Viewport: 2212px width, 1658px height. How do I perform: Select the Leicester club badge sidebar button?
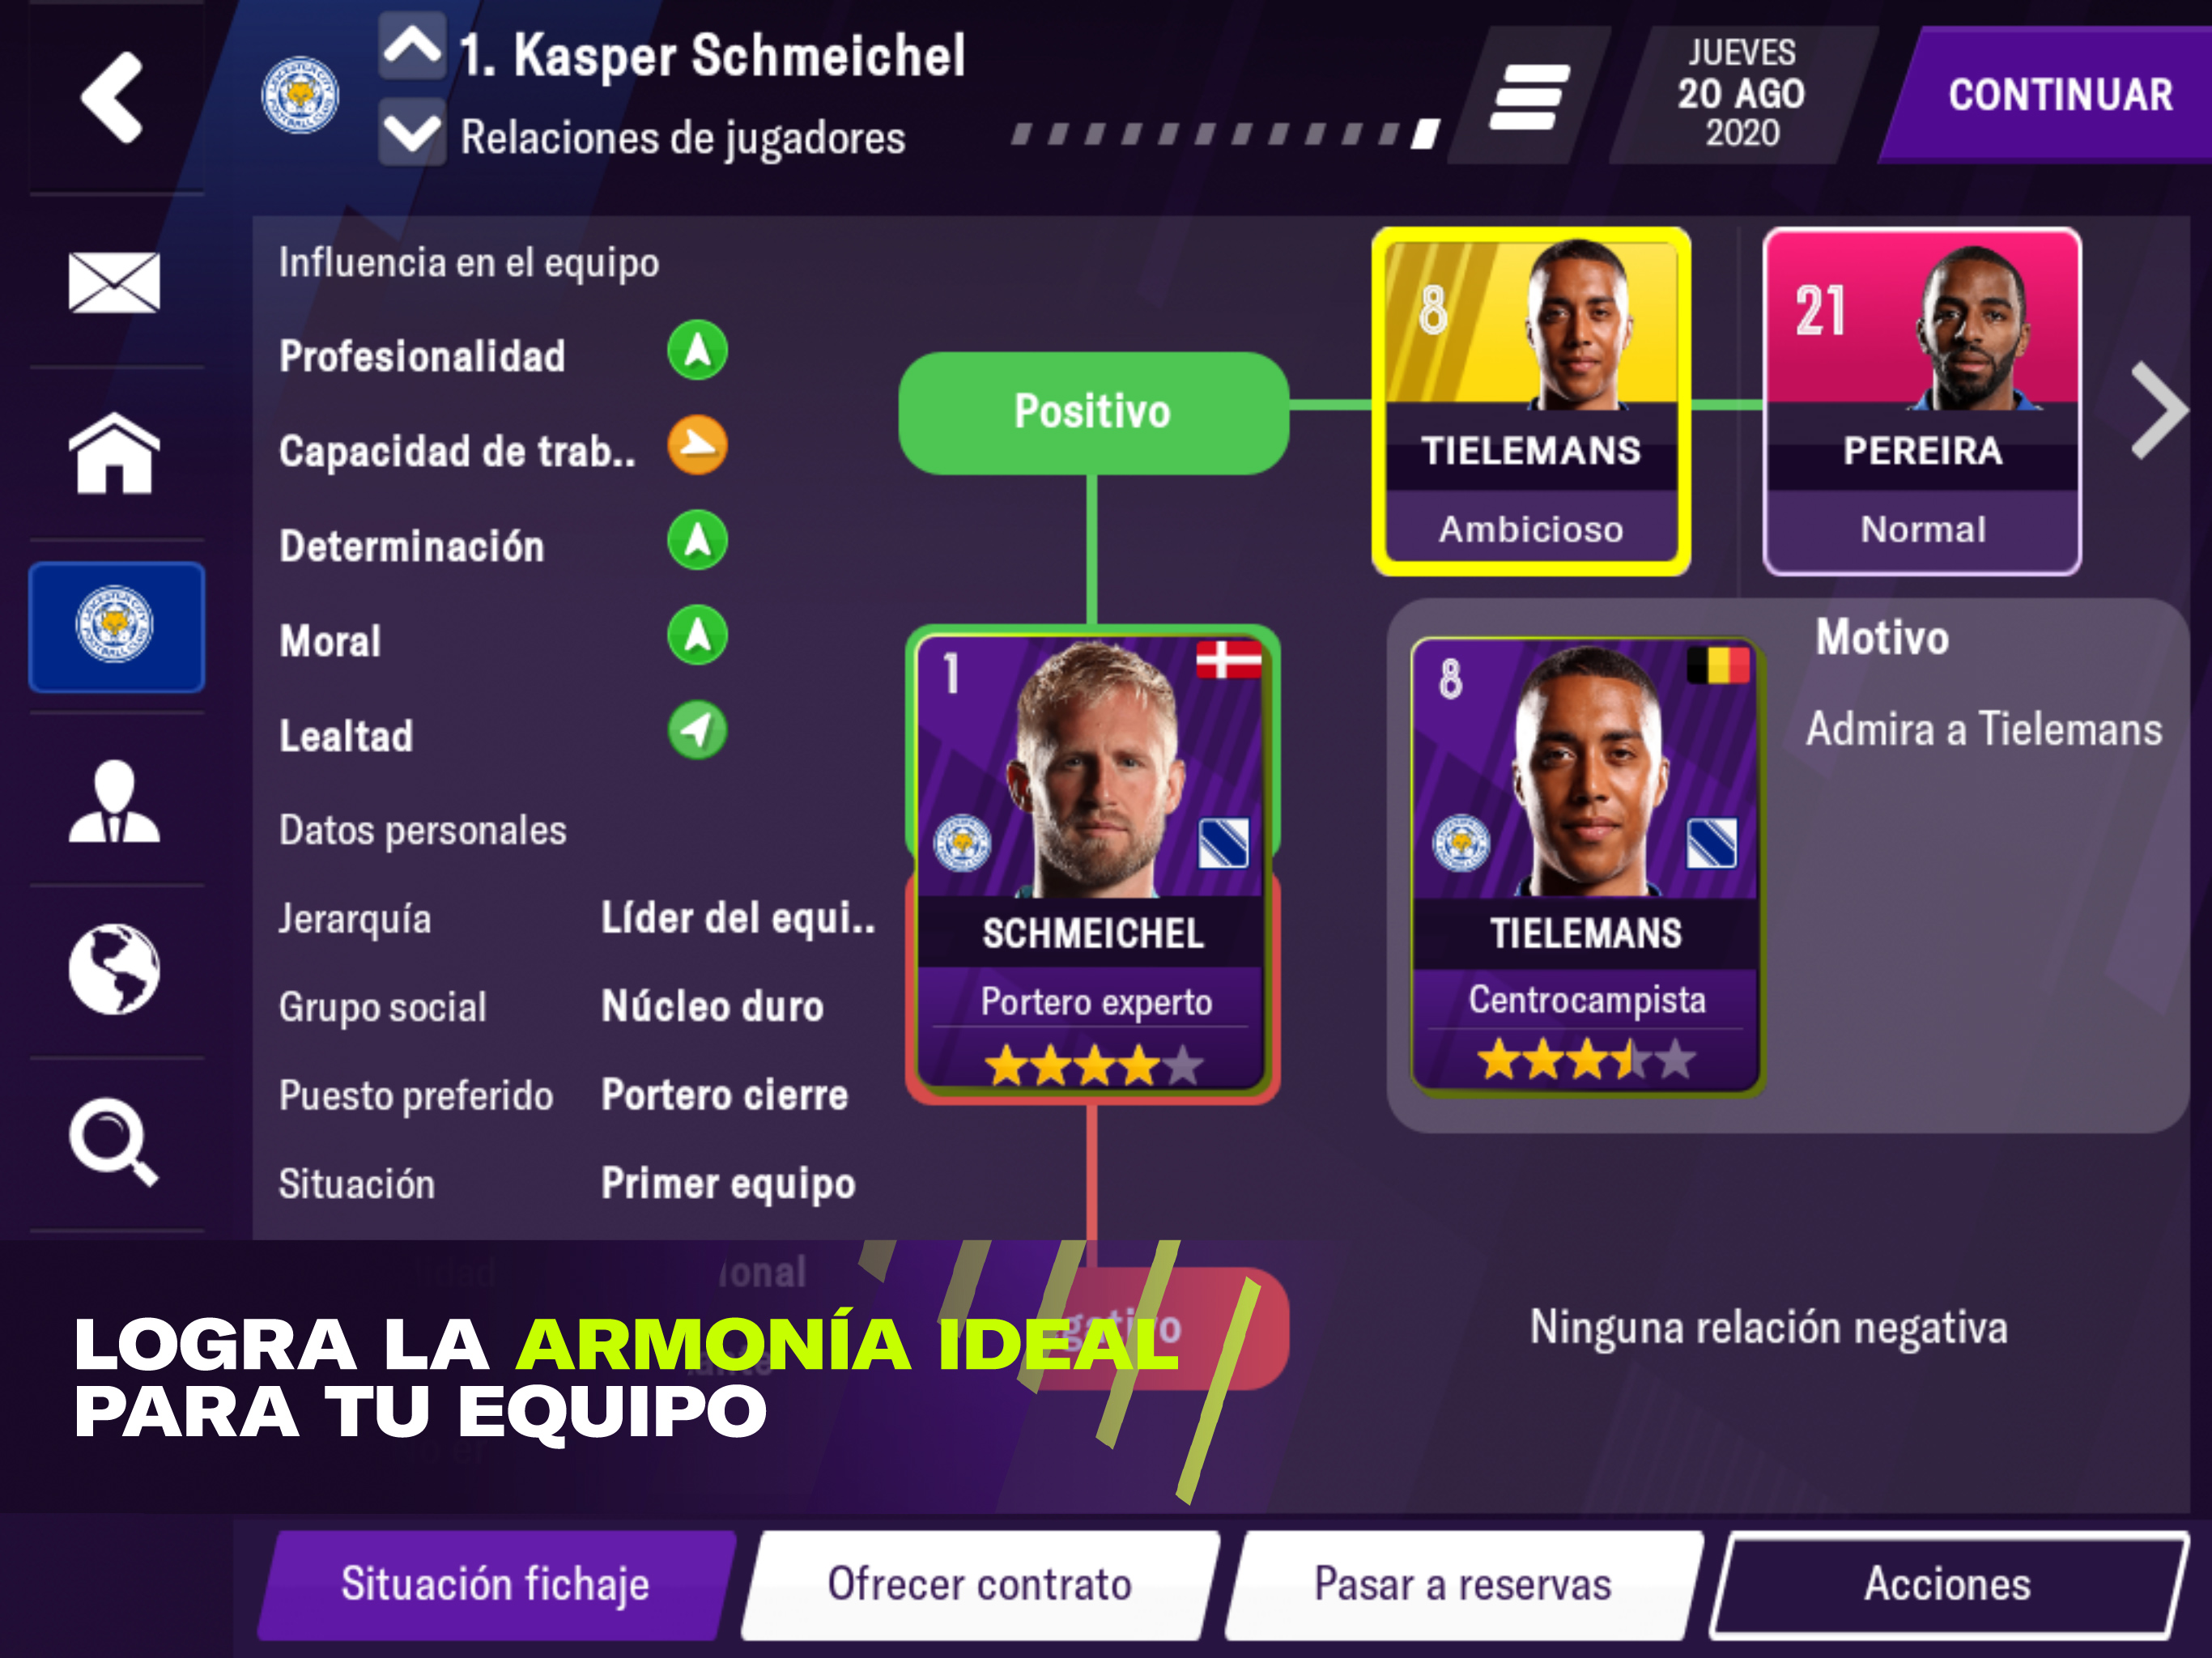(x=116, y=627)
